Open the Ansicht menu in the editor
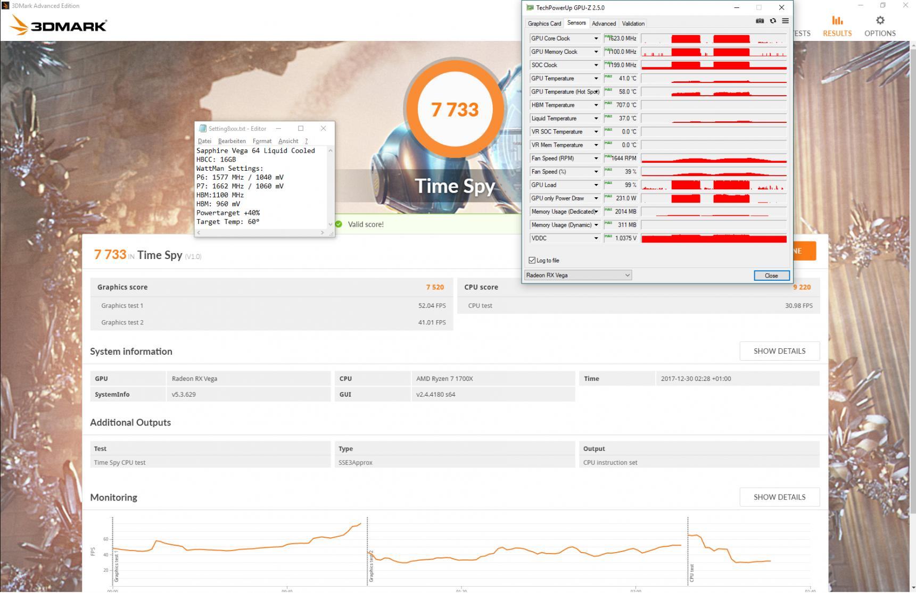Screen dimensions: 916x593 coord(288,141)
